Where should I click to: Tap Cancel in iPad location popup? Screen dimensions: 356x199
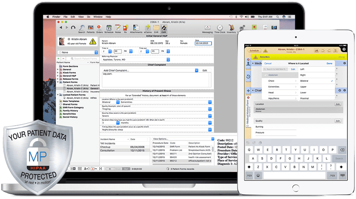(x=268, y=63)
